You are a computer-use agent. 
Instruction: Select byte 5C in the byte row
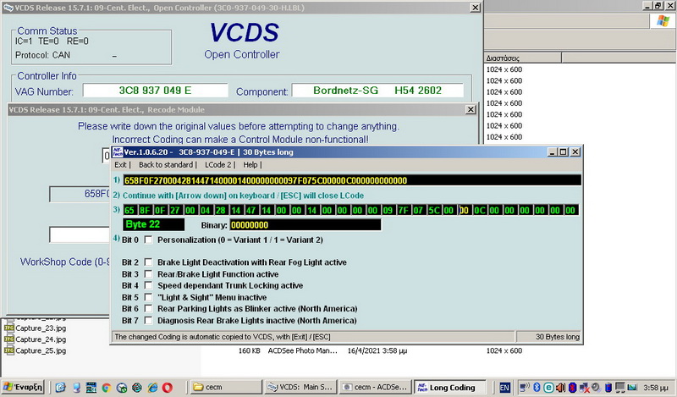point(433,211)
